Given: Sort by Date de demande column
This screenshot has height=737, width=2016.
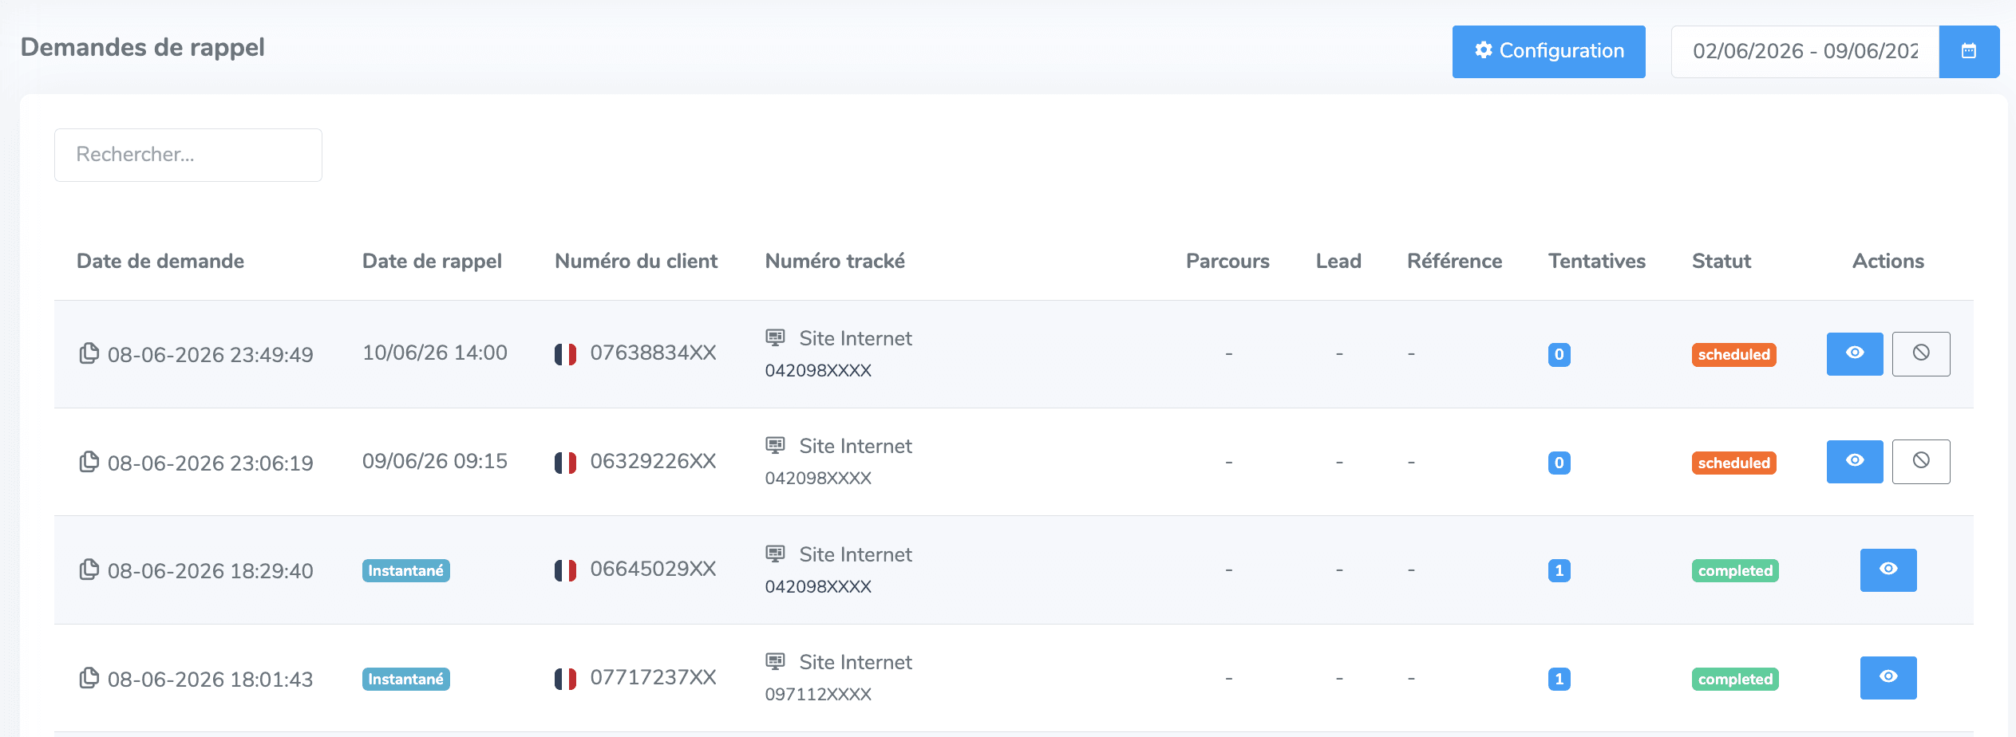Looking at the screenshot, I should point(160,261).
